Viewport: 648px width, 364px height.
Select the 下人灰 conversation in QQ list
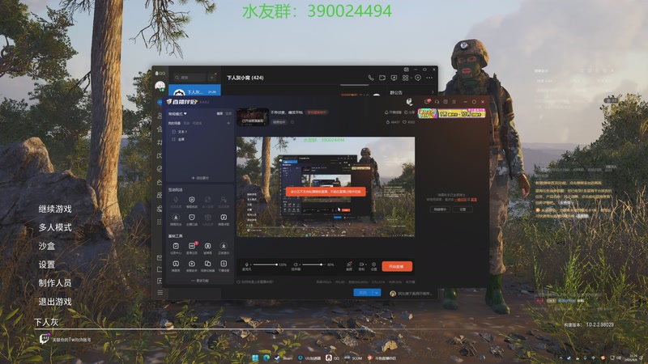point(194,91)
